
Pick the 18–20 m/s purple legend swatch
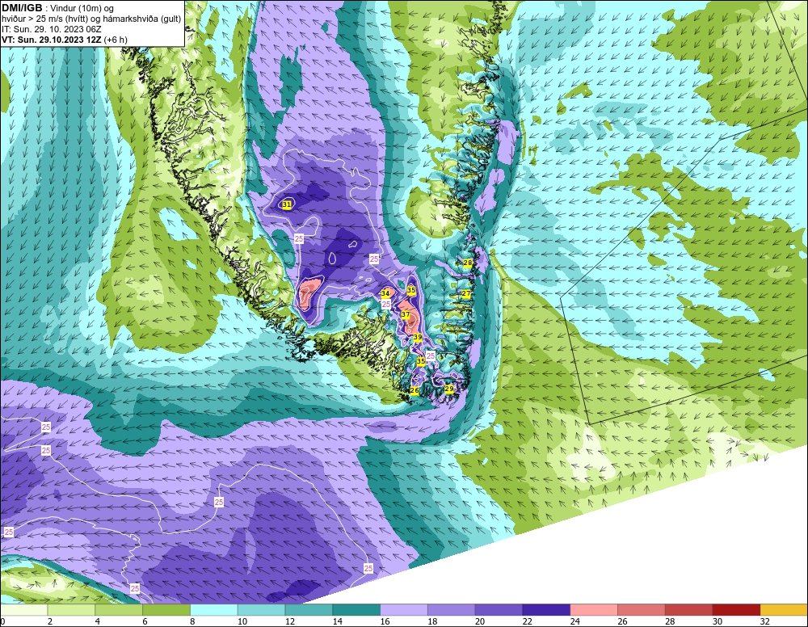[452, 610]
